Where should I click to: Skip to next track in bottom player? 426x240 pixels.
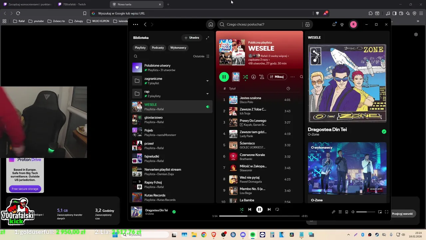pyautogui.click(x=269, y=209)
